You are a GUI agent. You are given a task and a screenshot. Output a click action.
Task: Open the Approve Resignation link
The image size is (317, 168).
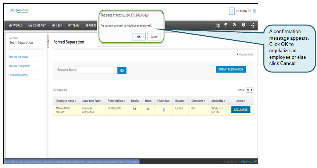click(x=19, y=66)
